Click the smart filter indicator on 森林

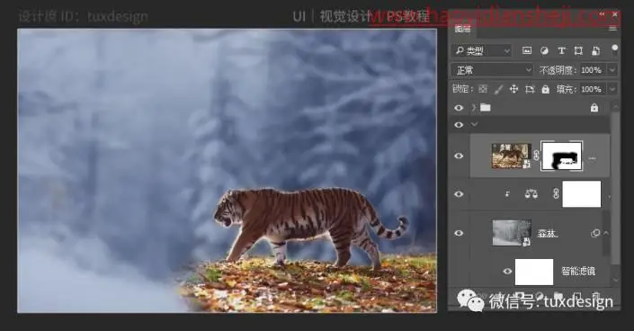point(595,233)
